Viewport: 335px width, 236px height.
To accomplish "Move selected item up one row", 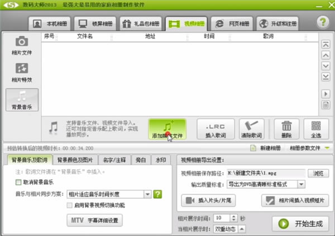I will click(x=326, y=55).
